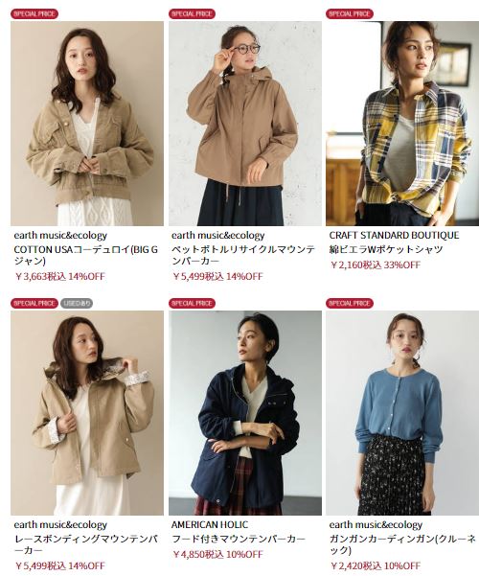Open the recycled mountain parka photo with glasses model
The image size is (479, 576).
[245, 124]
